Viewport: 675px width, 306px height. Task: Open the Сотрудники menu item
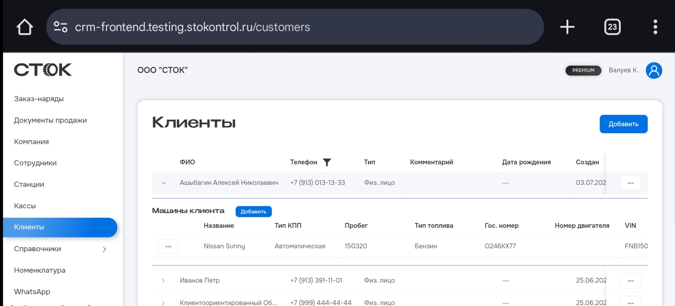[x=35, y=163]
